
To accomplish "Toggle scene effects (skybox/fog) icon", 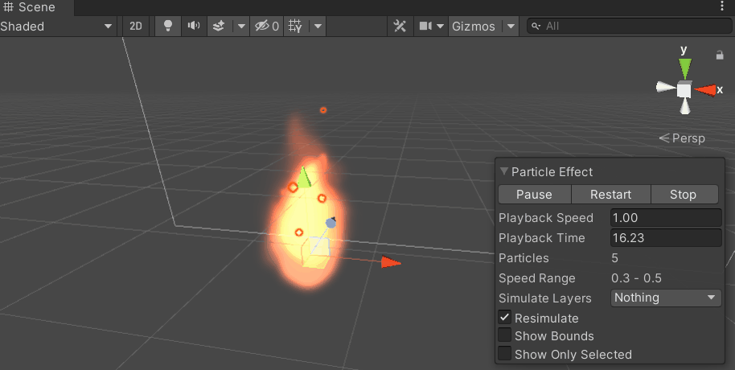I will coord(219,27).
